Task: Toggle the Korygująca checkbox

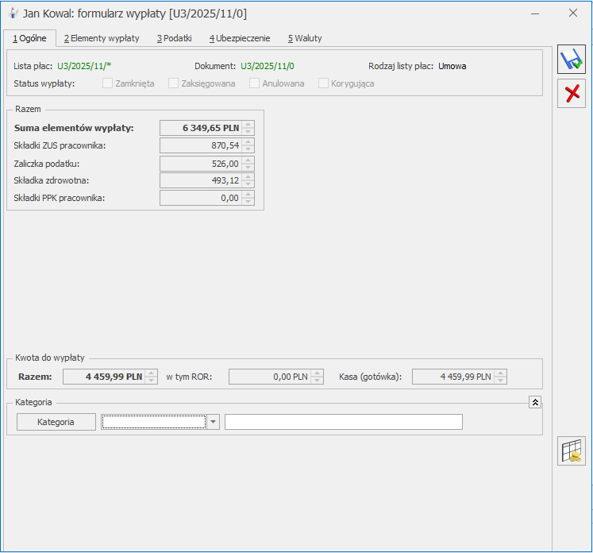Action: (x=324, y=83)
